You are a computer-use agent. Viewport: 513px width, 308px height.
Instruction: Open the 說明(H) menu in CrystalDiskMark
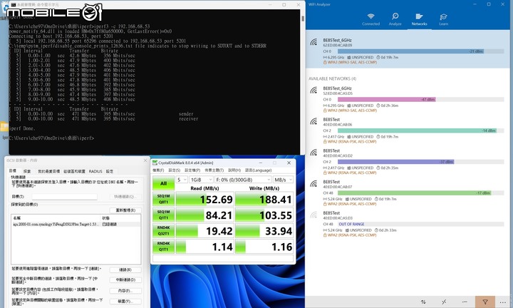234,170
